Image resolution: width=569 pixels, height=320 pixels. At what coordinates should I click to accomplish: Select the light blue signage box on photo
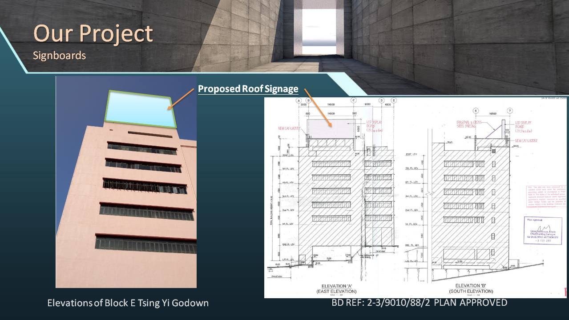[x=138, y=108]
